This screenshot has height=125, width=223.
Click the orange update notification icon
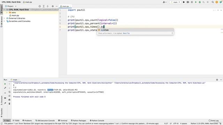(217, 2)
